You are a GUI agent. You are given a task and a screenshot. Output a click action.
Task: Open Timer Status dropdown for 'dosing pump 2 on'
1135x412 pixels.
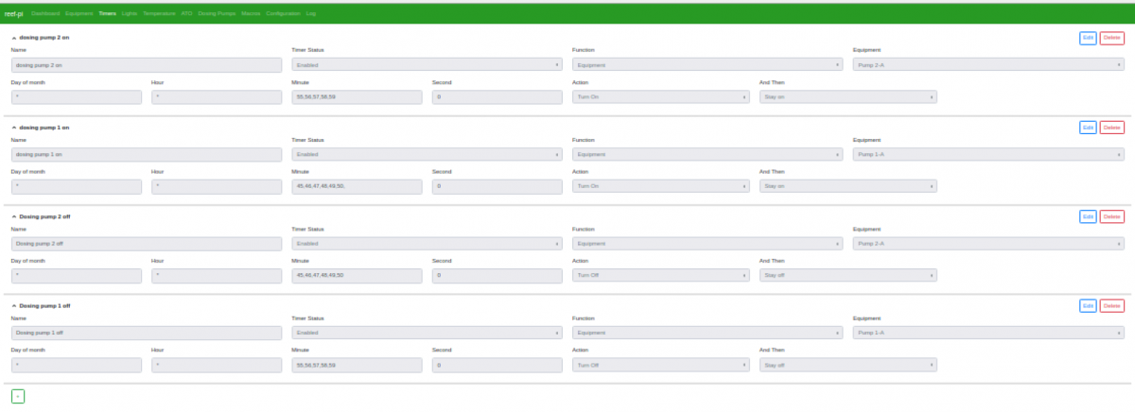[x=427, y=65]
